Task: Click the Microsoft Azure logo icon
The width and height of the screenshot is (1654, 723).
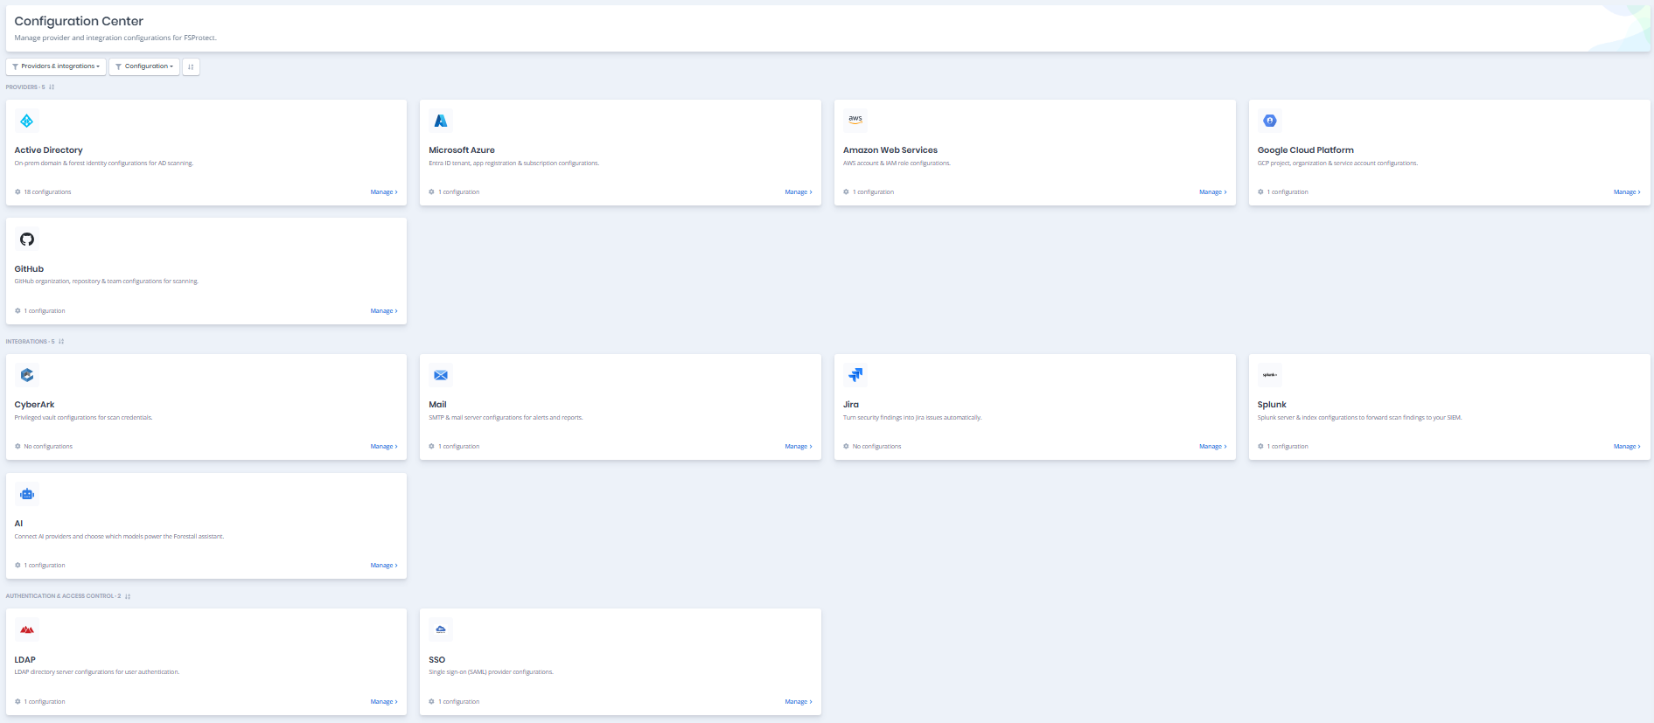Action: coord(441,121)
